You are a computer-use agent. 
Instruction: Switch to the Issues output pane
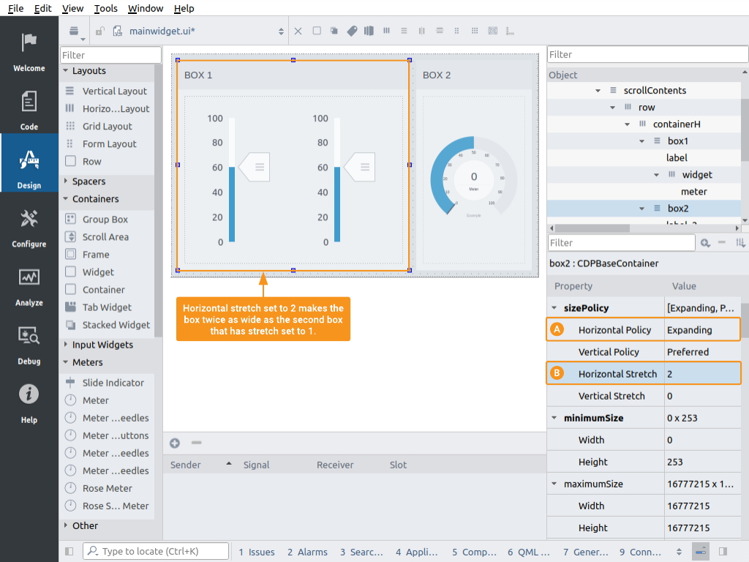pos(257,552)
